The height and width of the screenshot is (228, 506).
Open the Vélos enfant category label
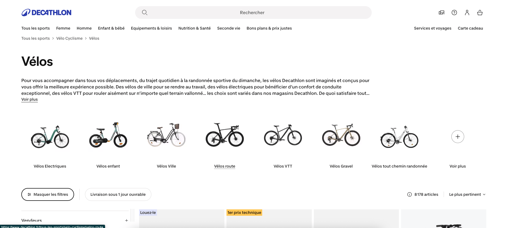[108, 166]
